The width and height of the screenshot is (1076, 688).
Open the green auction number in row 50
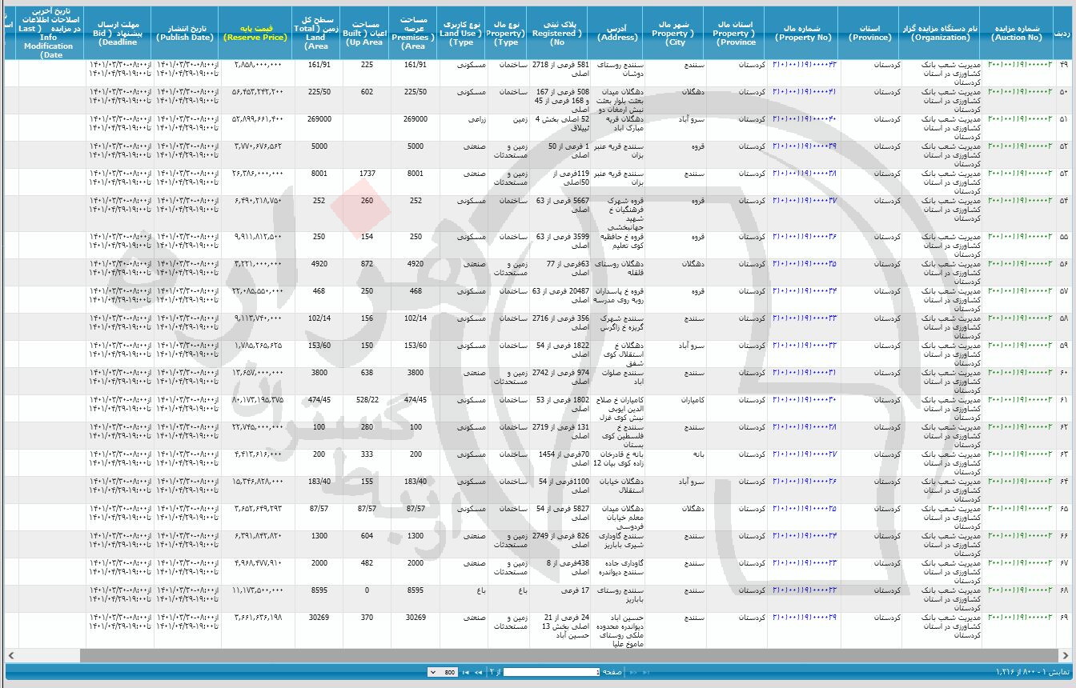coord(1021,91)
